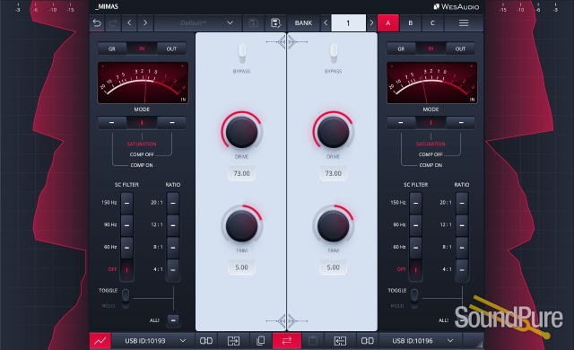The height and width of the screenshot is (350, 574).
Task: Set right channel ratio to 4:1
Action: pyautogui.click(x=462, y=270)
